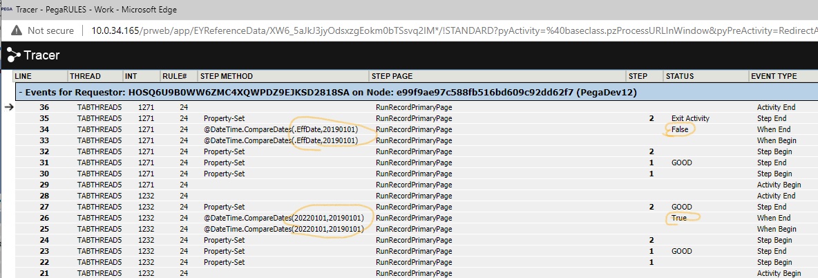Click line number 21
Viewport: 818px width, 278px height.
(44, 273)
